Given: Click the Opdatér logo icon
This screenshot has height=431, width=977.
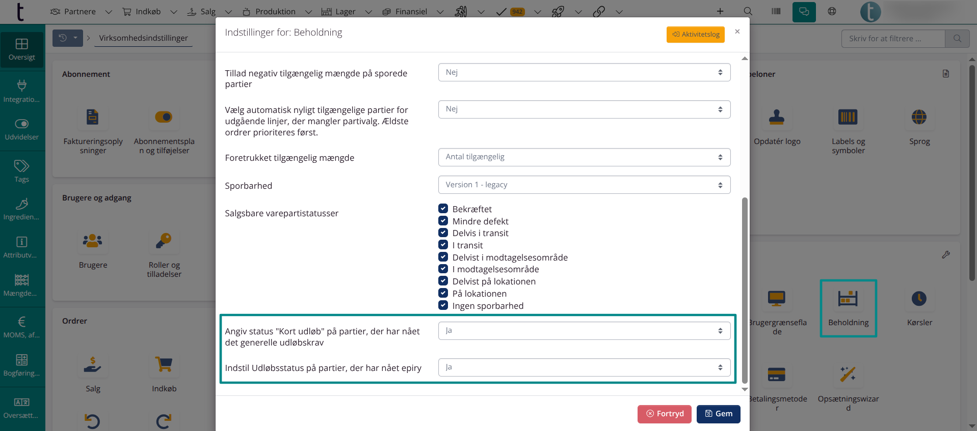Looking at the screenshot, I should pyautogui.click(x=776, y=118).
